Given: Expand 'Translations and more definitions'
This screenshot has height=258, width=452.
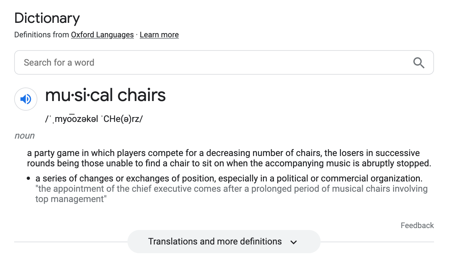Looking at the screenshot, I should 224,242.
